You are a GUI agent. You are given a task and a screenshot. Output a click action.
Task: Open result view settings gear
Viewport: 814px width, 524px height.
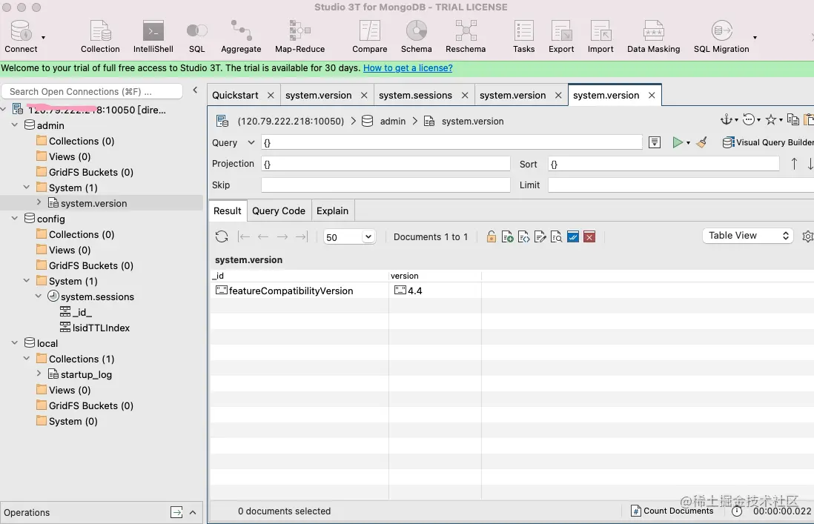pos(808,236)
